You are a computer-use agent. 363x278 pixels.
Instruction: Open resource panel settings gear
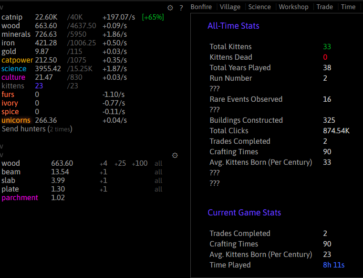[170, 8]
